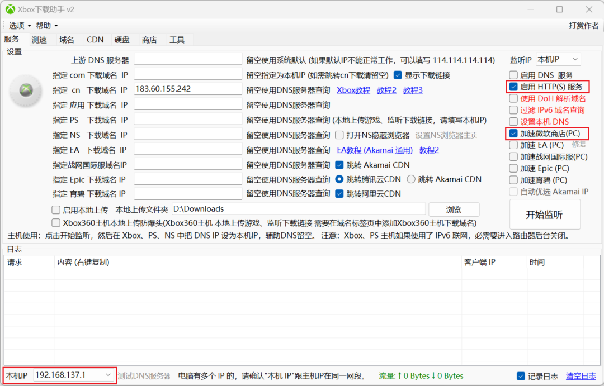Uncheck the 显示下载链接 checkbox

[397, 75]
